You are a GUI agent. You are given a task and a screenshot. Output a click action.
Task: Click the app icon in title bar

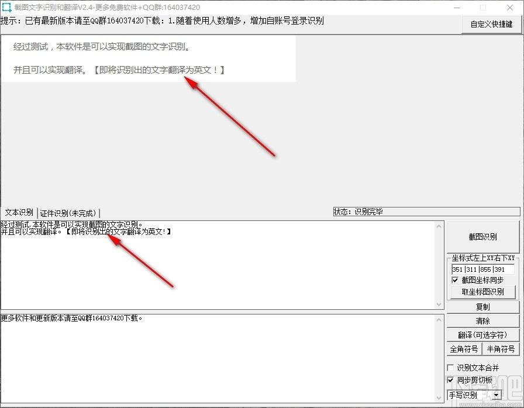point(6,8)
